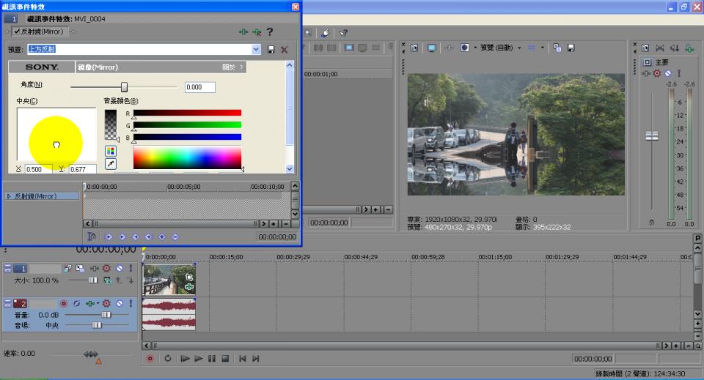Click the external monitor preview icon
704x380 pixels.
pyautogui.click(x=432, y=48)
